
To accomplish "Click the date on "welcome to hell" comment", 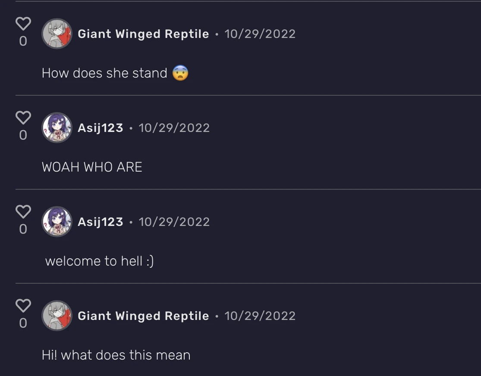I will [174, 222].
